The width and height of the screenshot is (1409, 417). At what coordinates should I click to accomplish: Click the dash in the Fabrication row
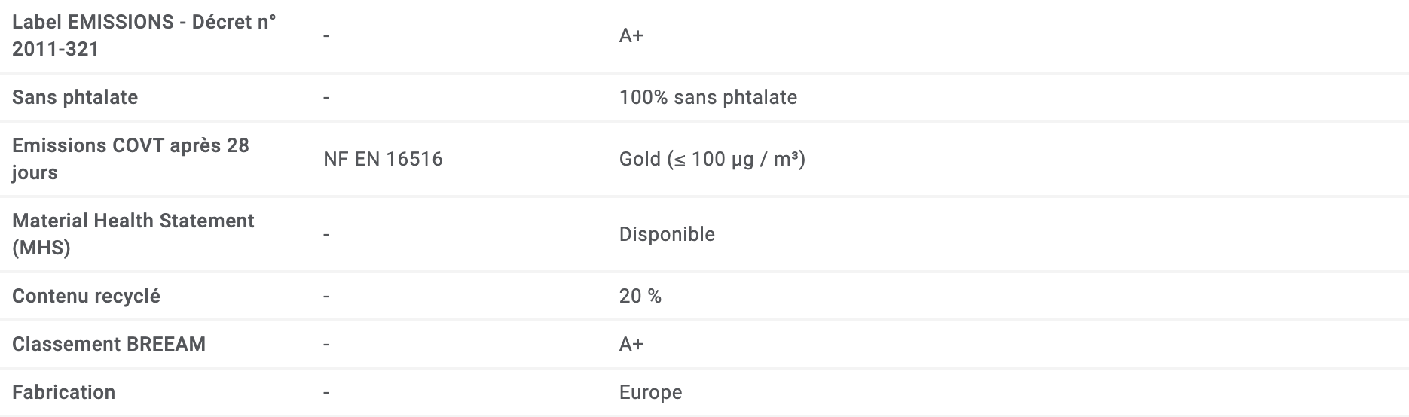(x=326, y=393)
